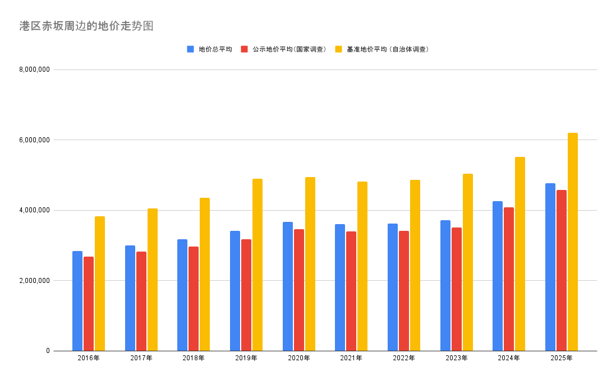This screenshot has height=381, width=616.
Task: Click the red 公示地价平均 legend swatch
Action: (244, 49)
